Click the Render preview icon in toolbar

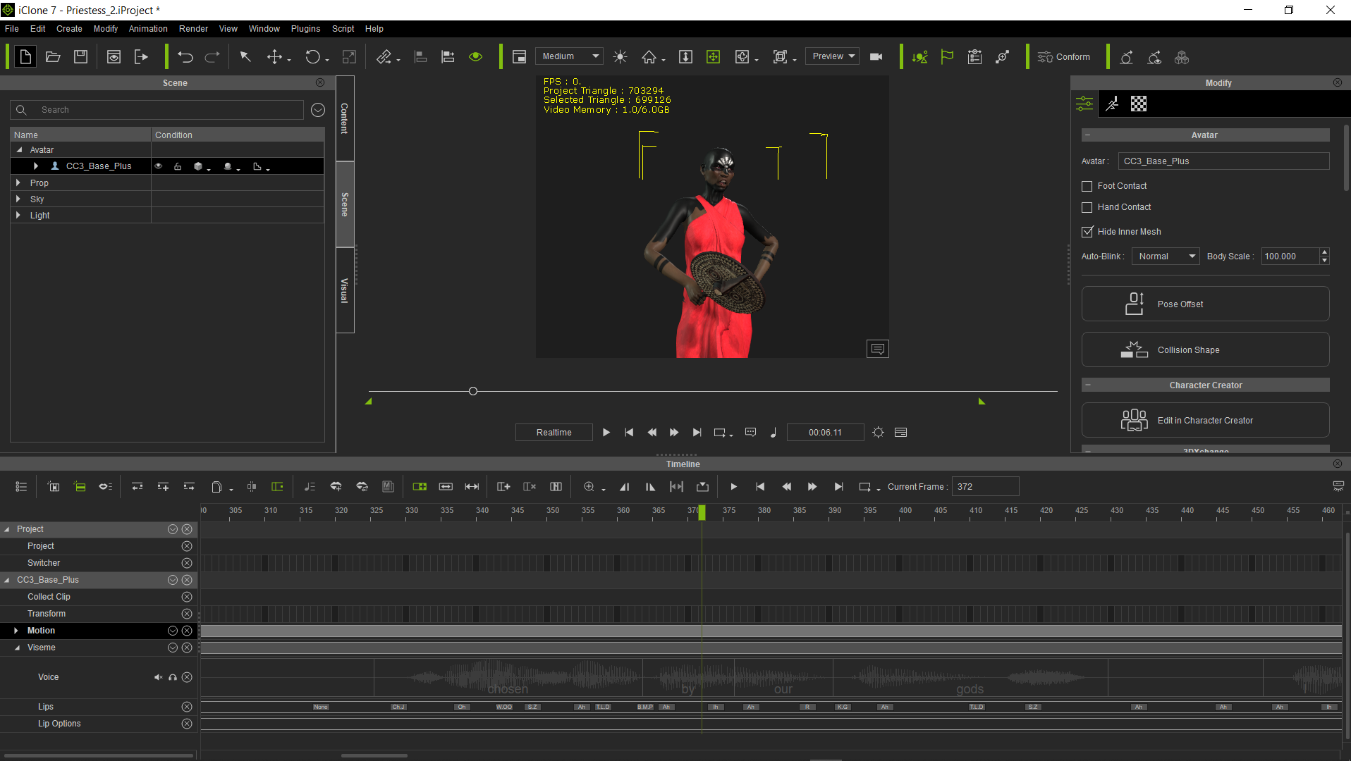click(114, 57)
